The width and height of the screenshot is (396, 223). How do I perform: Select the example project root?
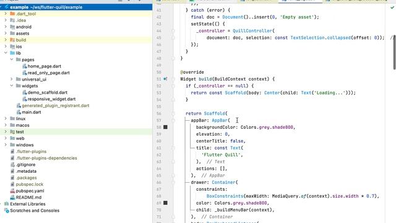(x=76, y=7)
